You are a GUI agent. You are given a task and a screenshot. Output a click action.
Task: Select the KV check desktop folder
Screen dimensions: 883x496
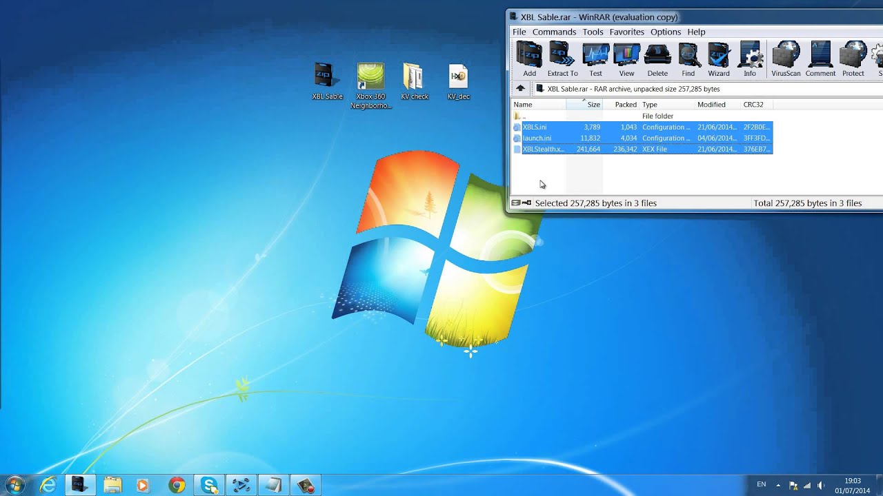pos(414,82)
